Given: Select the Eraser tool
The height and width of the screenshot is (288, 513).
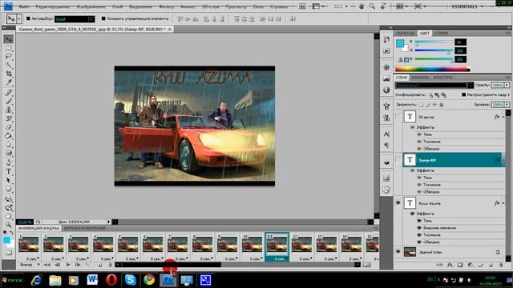Looking at the screenshot, I should tap(9, 127).
